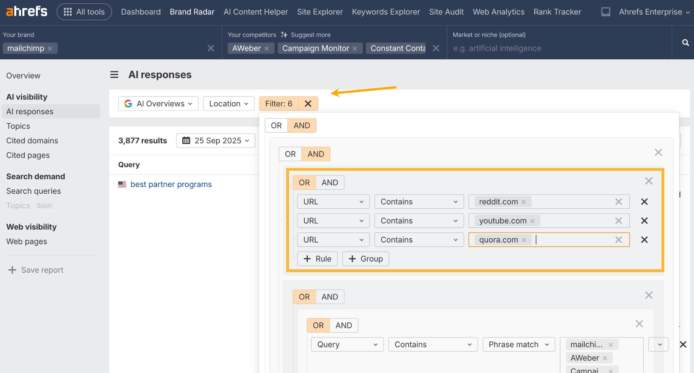This screenshot has height=373, width=694.
Task: Remove the mailchimp brand tag
Action: point(50,48)
